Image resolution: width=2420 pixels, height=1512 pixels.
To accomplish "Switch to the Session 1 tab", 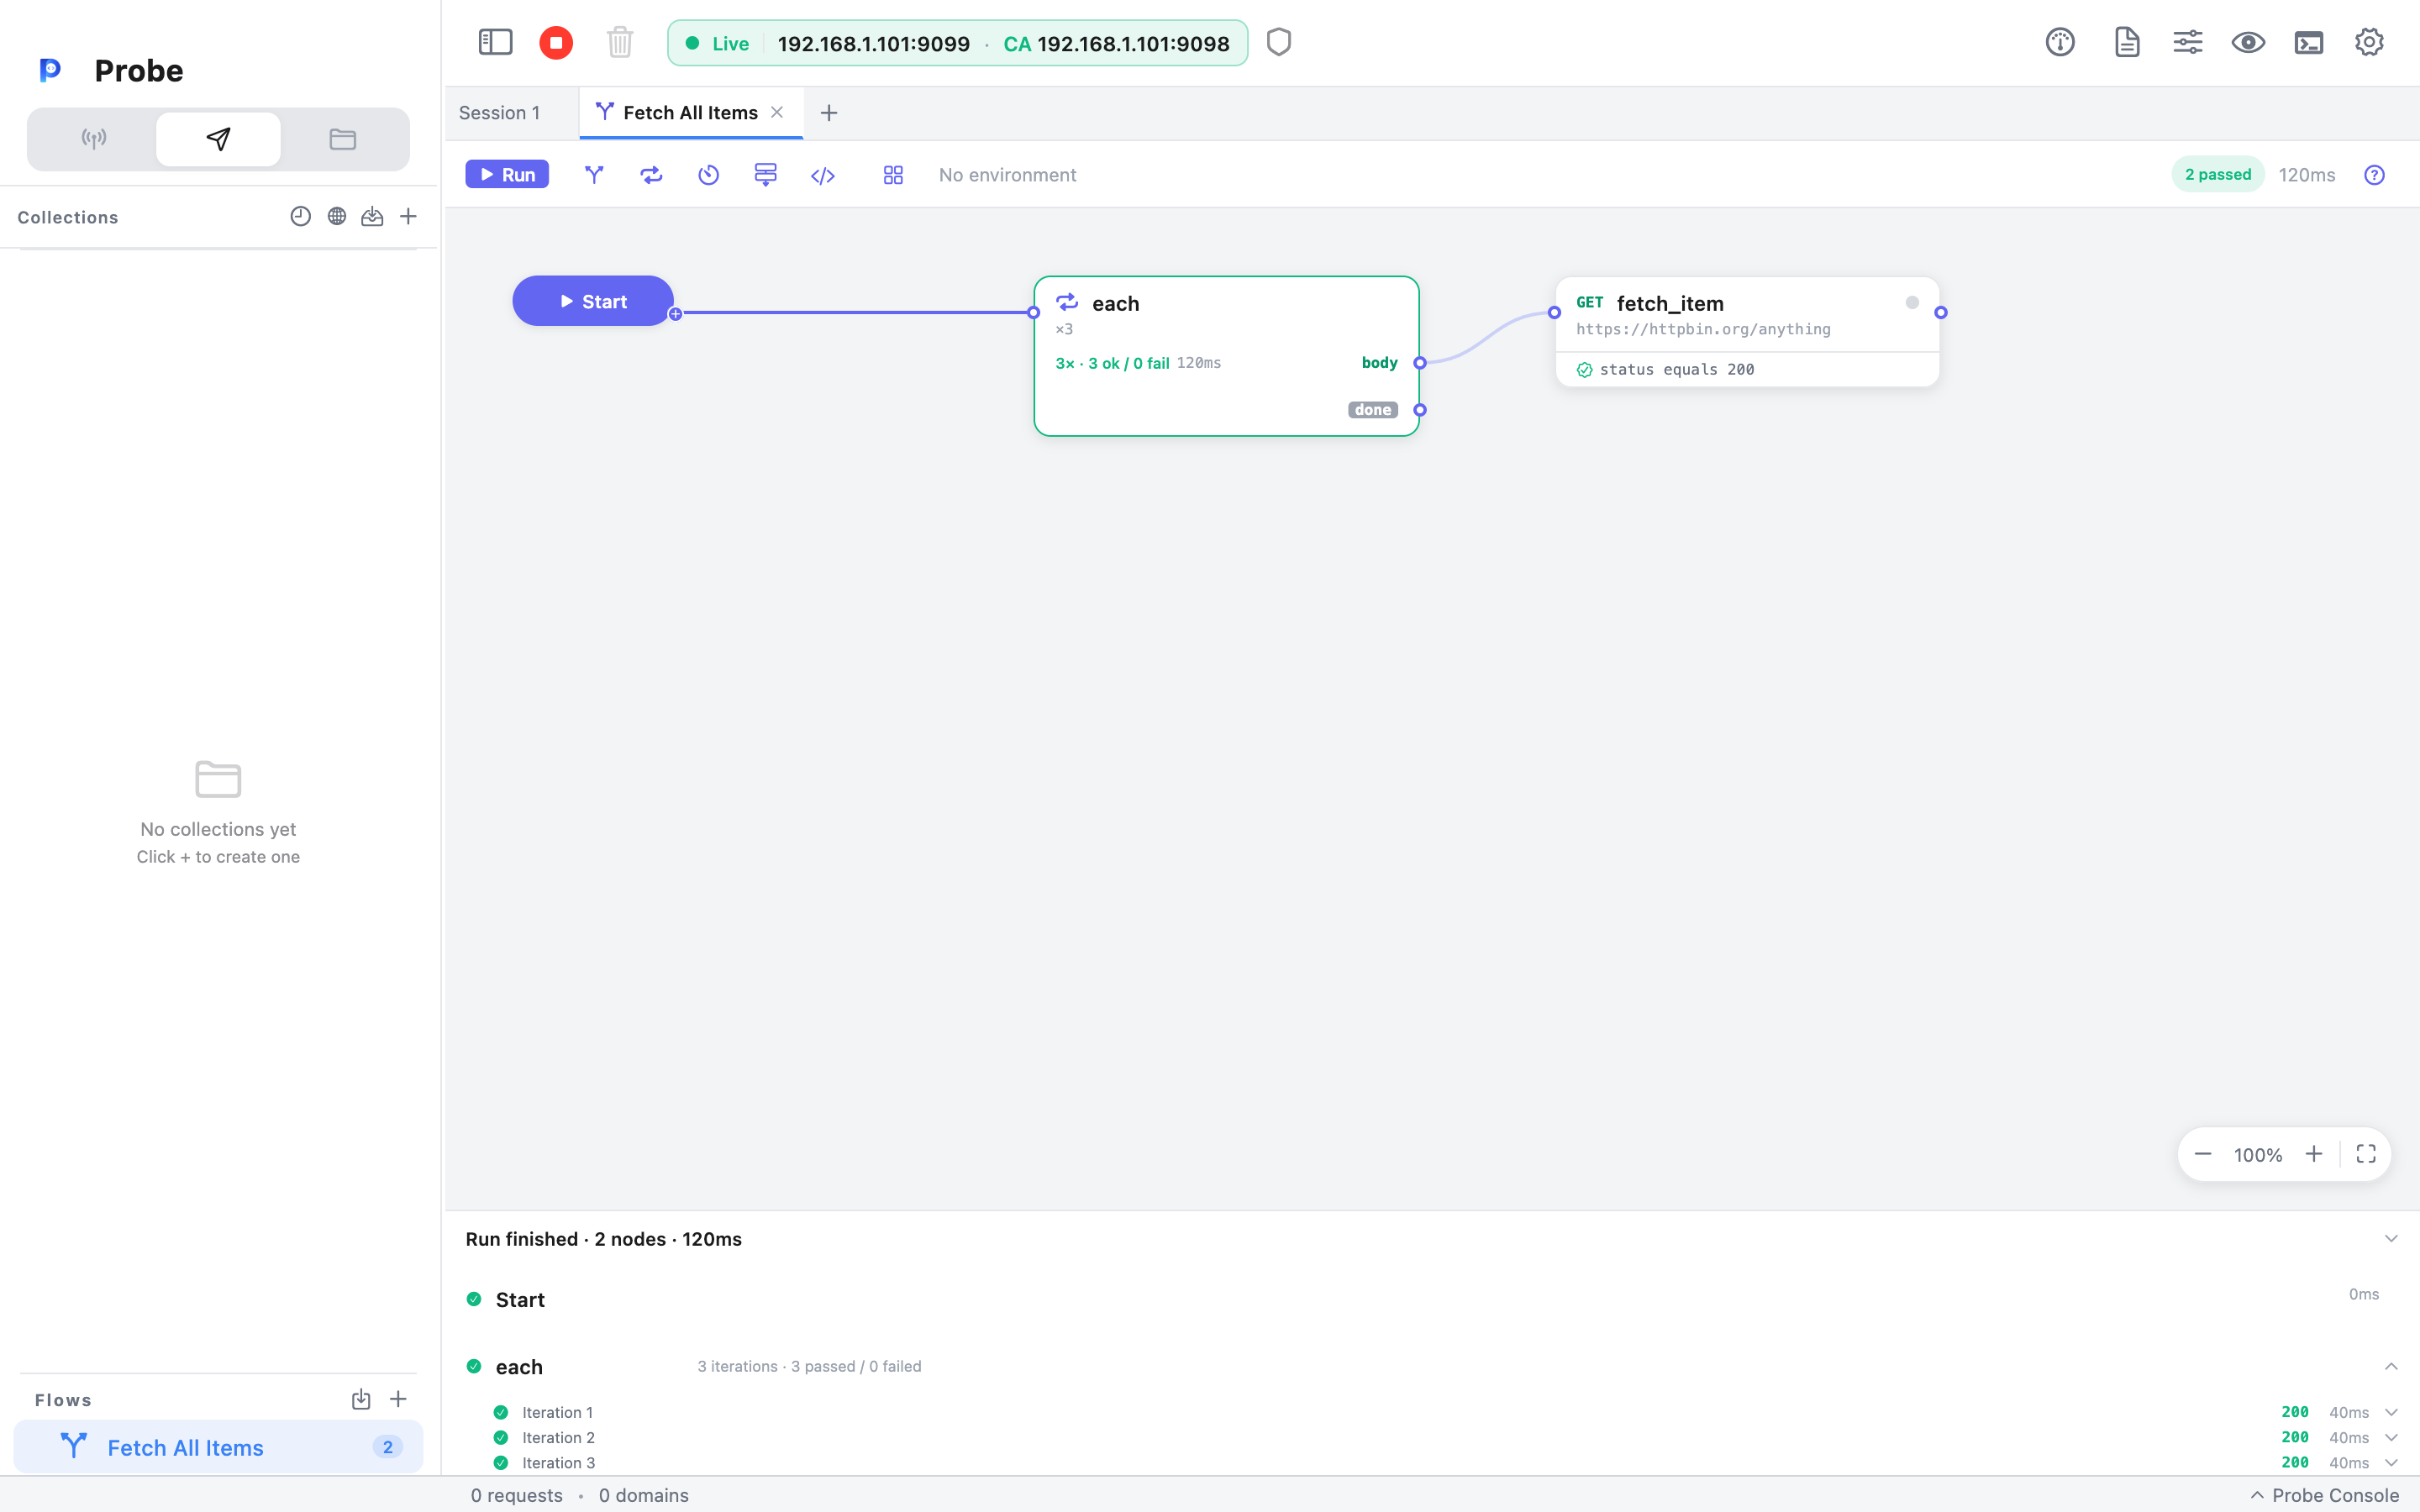I will (x=499, y=113).
